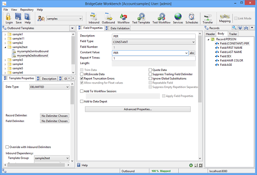Click the abc button next to Constant Value

click(x=192, y=53)
